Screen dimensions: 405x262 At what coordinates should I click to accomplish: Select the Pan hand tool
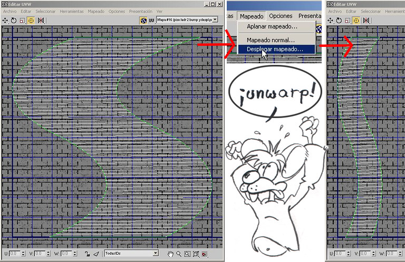point(170,254)
